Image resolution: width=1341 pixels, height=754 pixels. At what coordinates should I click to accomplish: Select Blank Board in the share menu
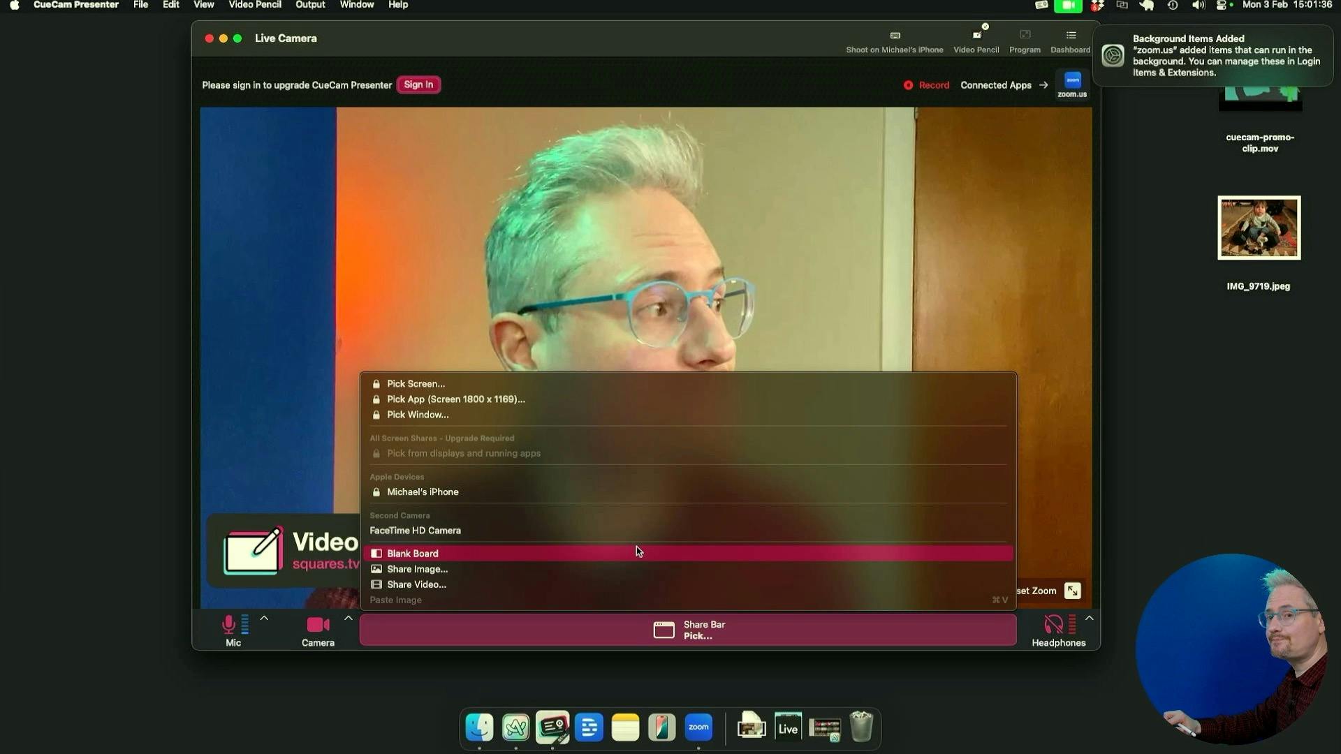point(688,554)
